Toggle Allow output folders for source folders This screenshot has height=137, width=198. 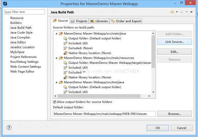(x=54, y=102)
